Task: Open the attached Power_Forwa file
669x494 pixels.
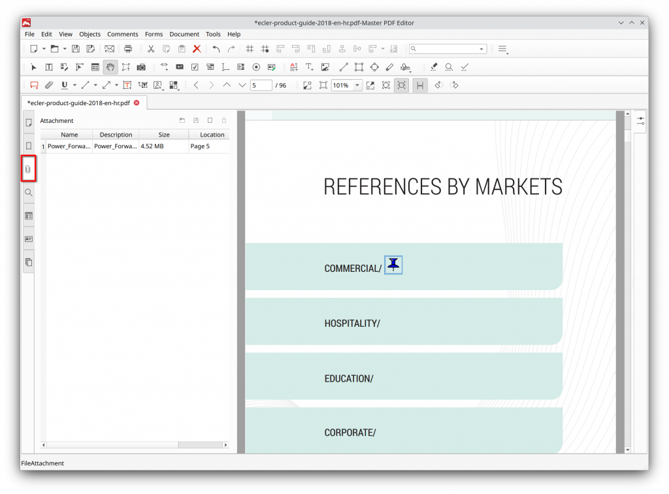Action: tap(182, 120)
